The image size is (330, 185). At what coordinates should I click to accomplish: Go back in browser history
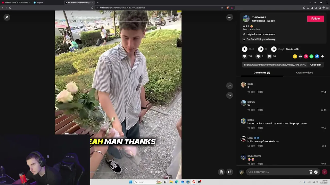click(x=3, y=8)
